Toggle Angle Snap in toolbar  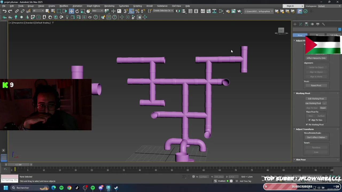click(x=132, y=11)
